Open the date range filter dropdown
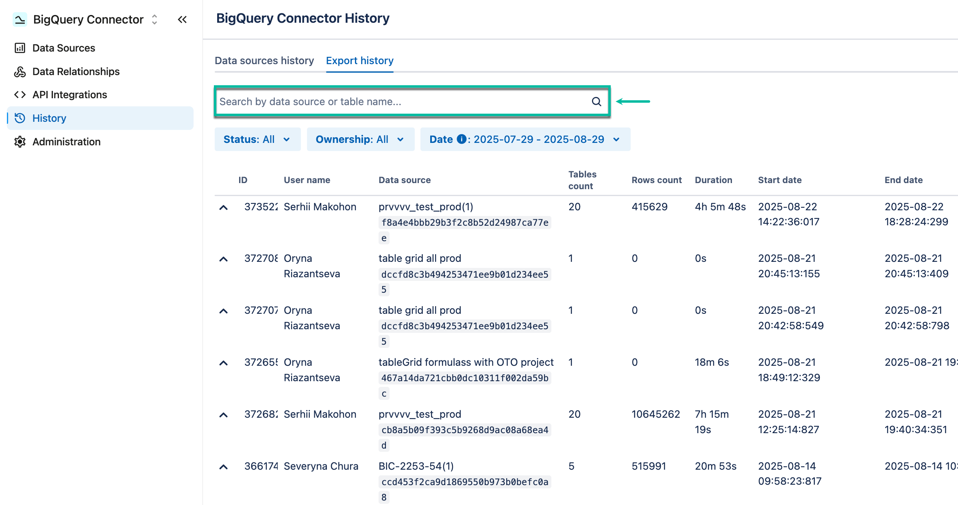Image resolution: width=958 pixels, height=505 pixels. pyautogui.click(x=525, y=139)
